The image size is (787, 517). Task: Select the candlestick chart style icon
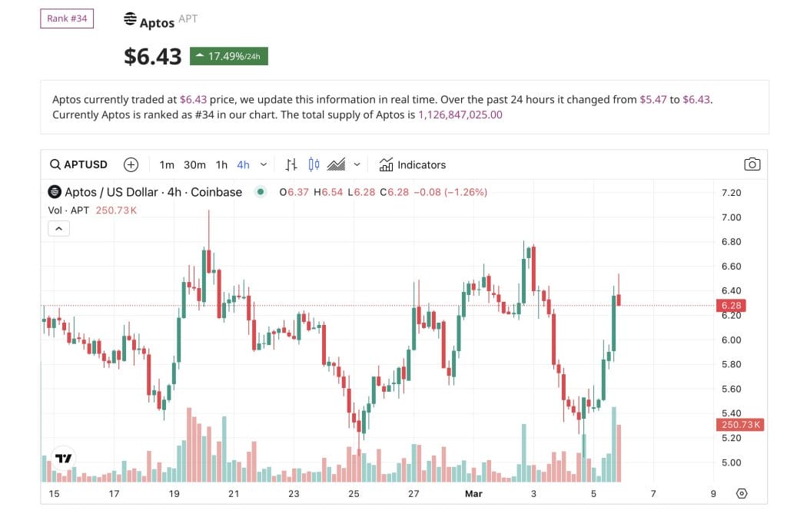point(314,164)
